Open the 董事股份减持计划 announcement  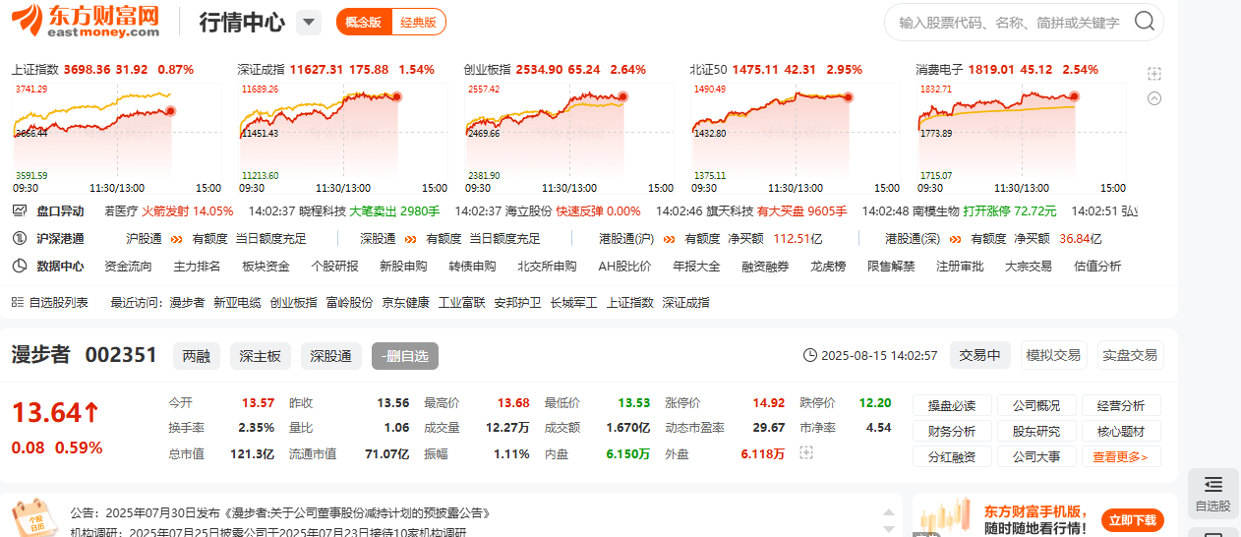point(280,513)
